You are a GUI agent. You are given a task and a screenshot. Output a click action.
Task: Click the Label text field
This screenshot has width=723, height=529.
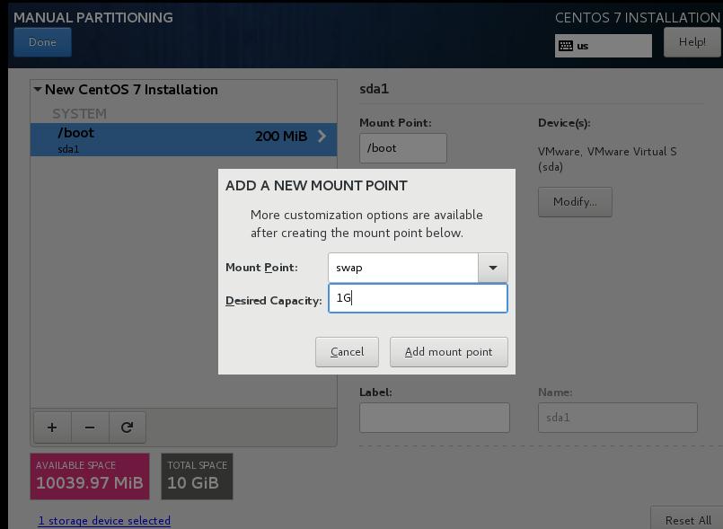coord(434,418)
